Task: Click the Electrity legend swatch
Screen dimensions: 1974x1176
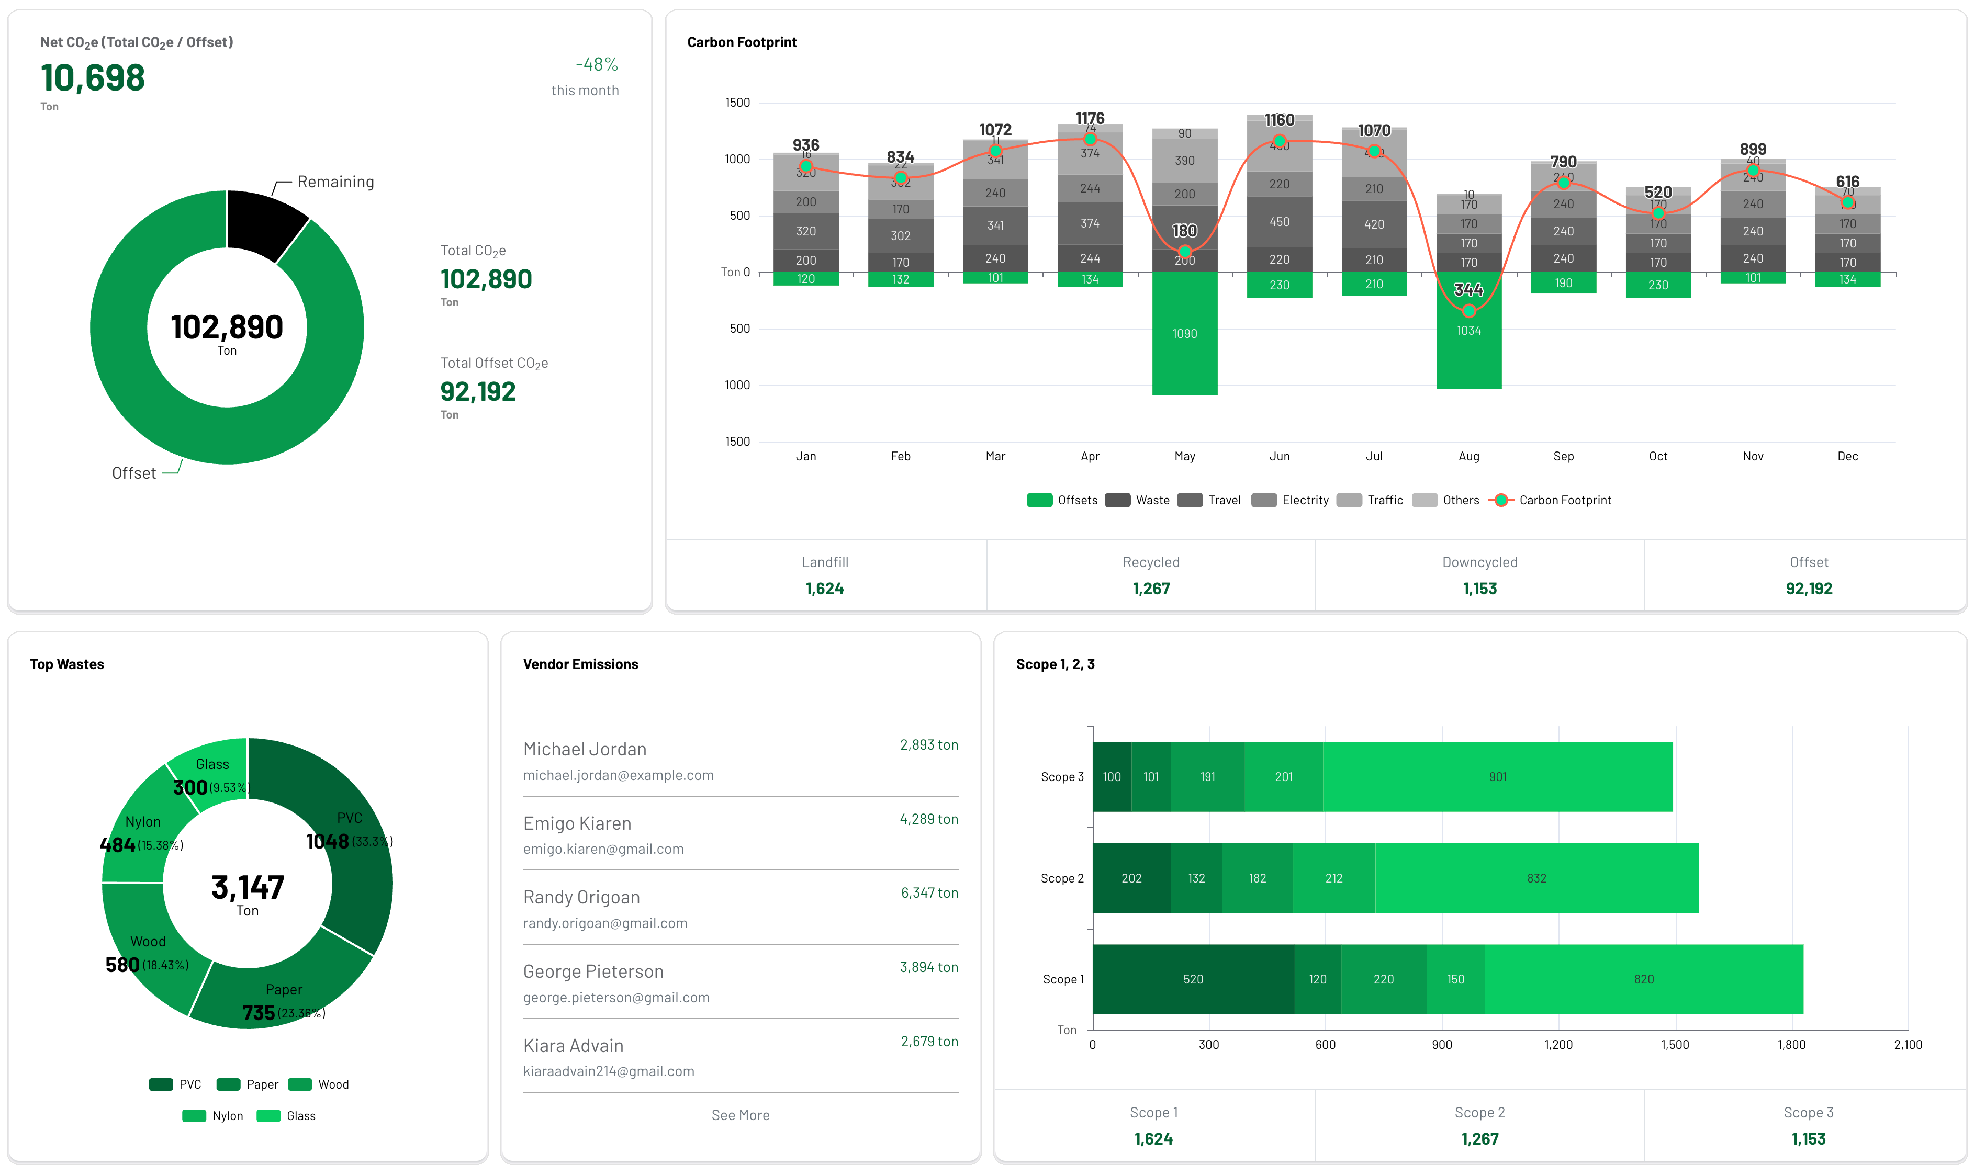Action: 1264,500
